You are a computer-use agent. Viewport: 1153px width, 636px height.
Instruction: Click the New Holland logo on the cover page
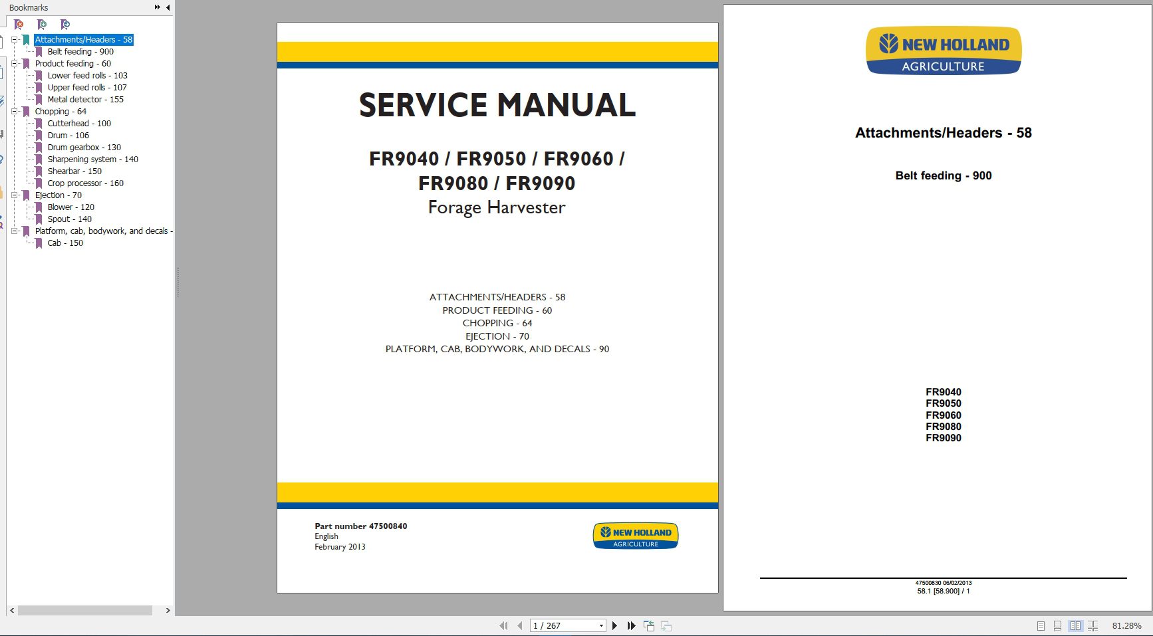(636, 536)
